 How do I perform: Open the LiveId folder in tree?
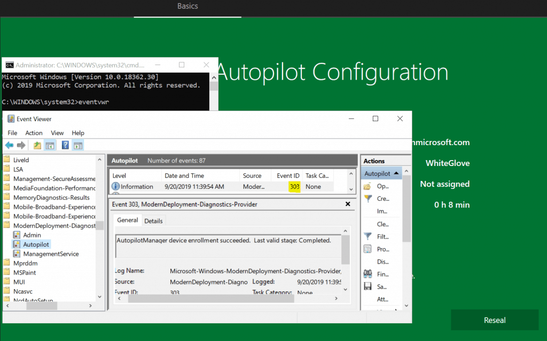point(21,160)
